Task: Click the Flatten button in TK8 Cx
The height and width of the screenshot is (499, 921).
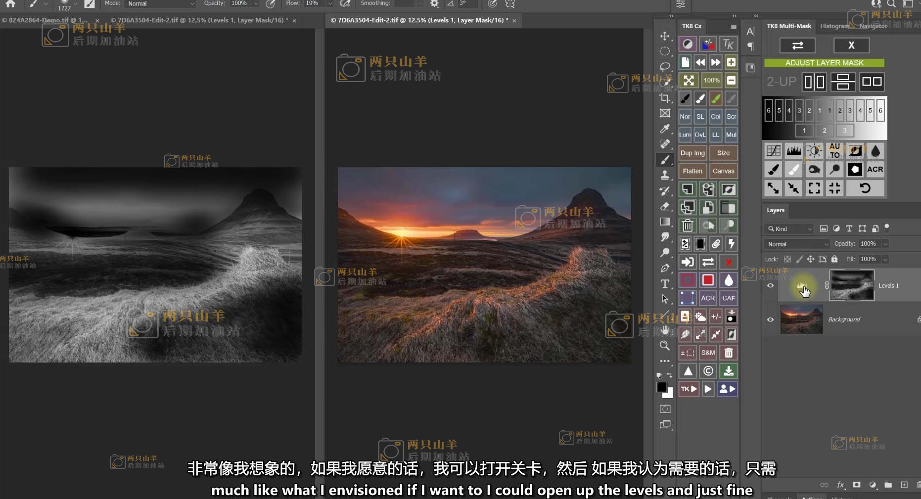Action: coord(692,171)
